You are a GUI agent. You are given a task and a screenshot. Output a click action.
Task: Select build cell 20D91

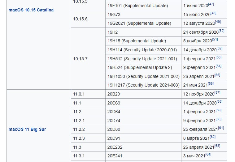point(143,138)
